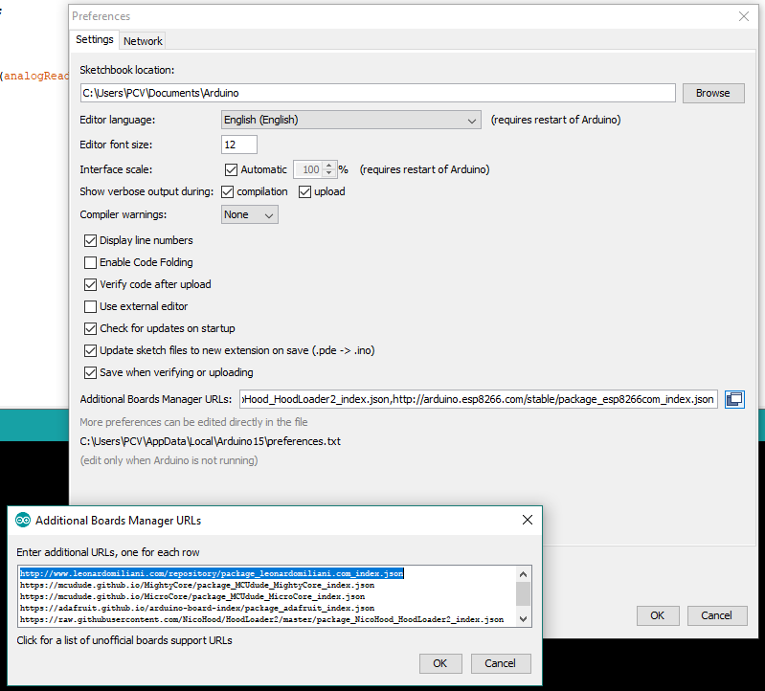Image resolution: width=765 pixels, height=691 pixels.
Task: Toggle verbose output during upload
Action: click(x=304, y=191)
